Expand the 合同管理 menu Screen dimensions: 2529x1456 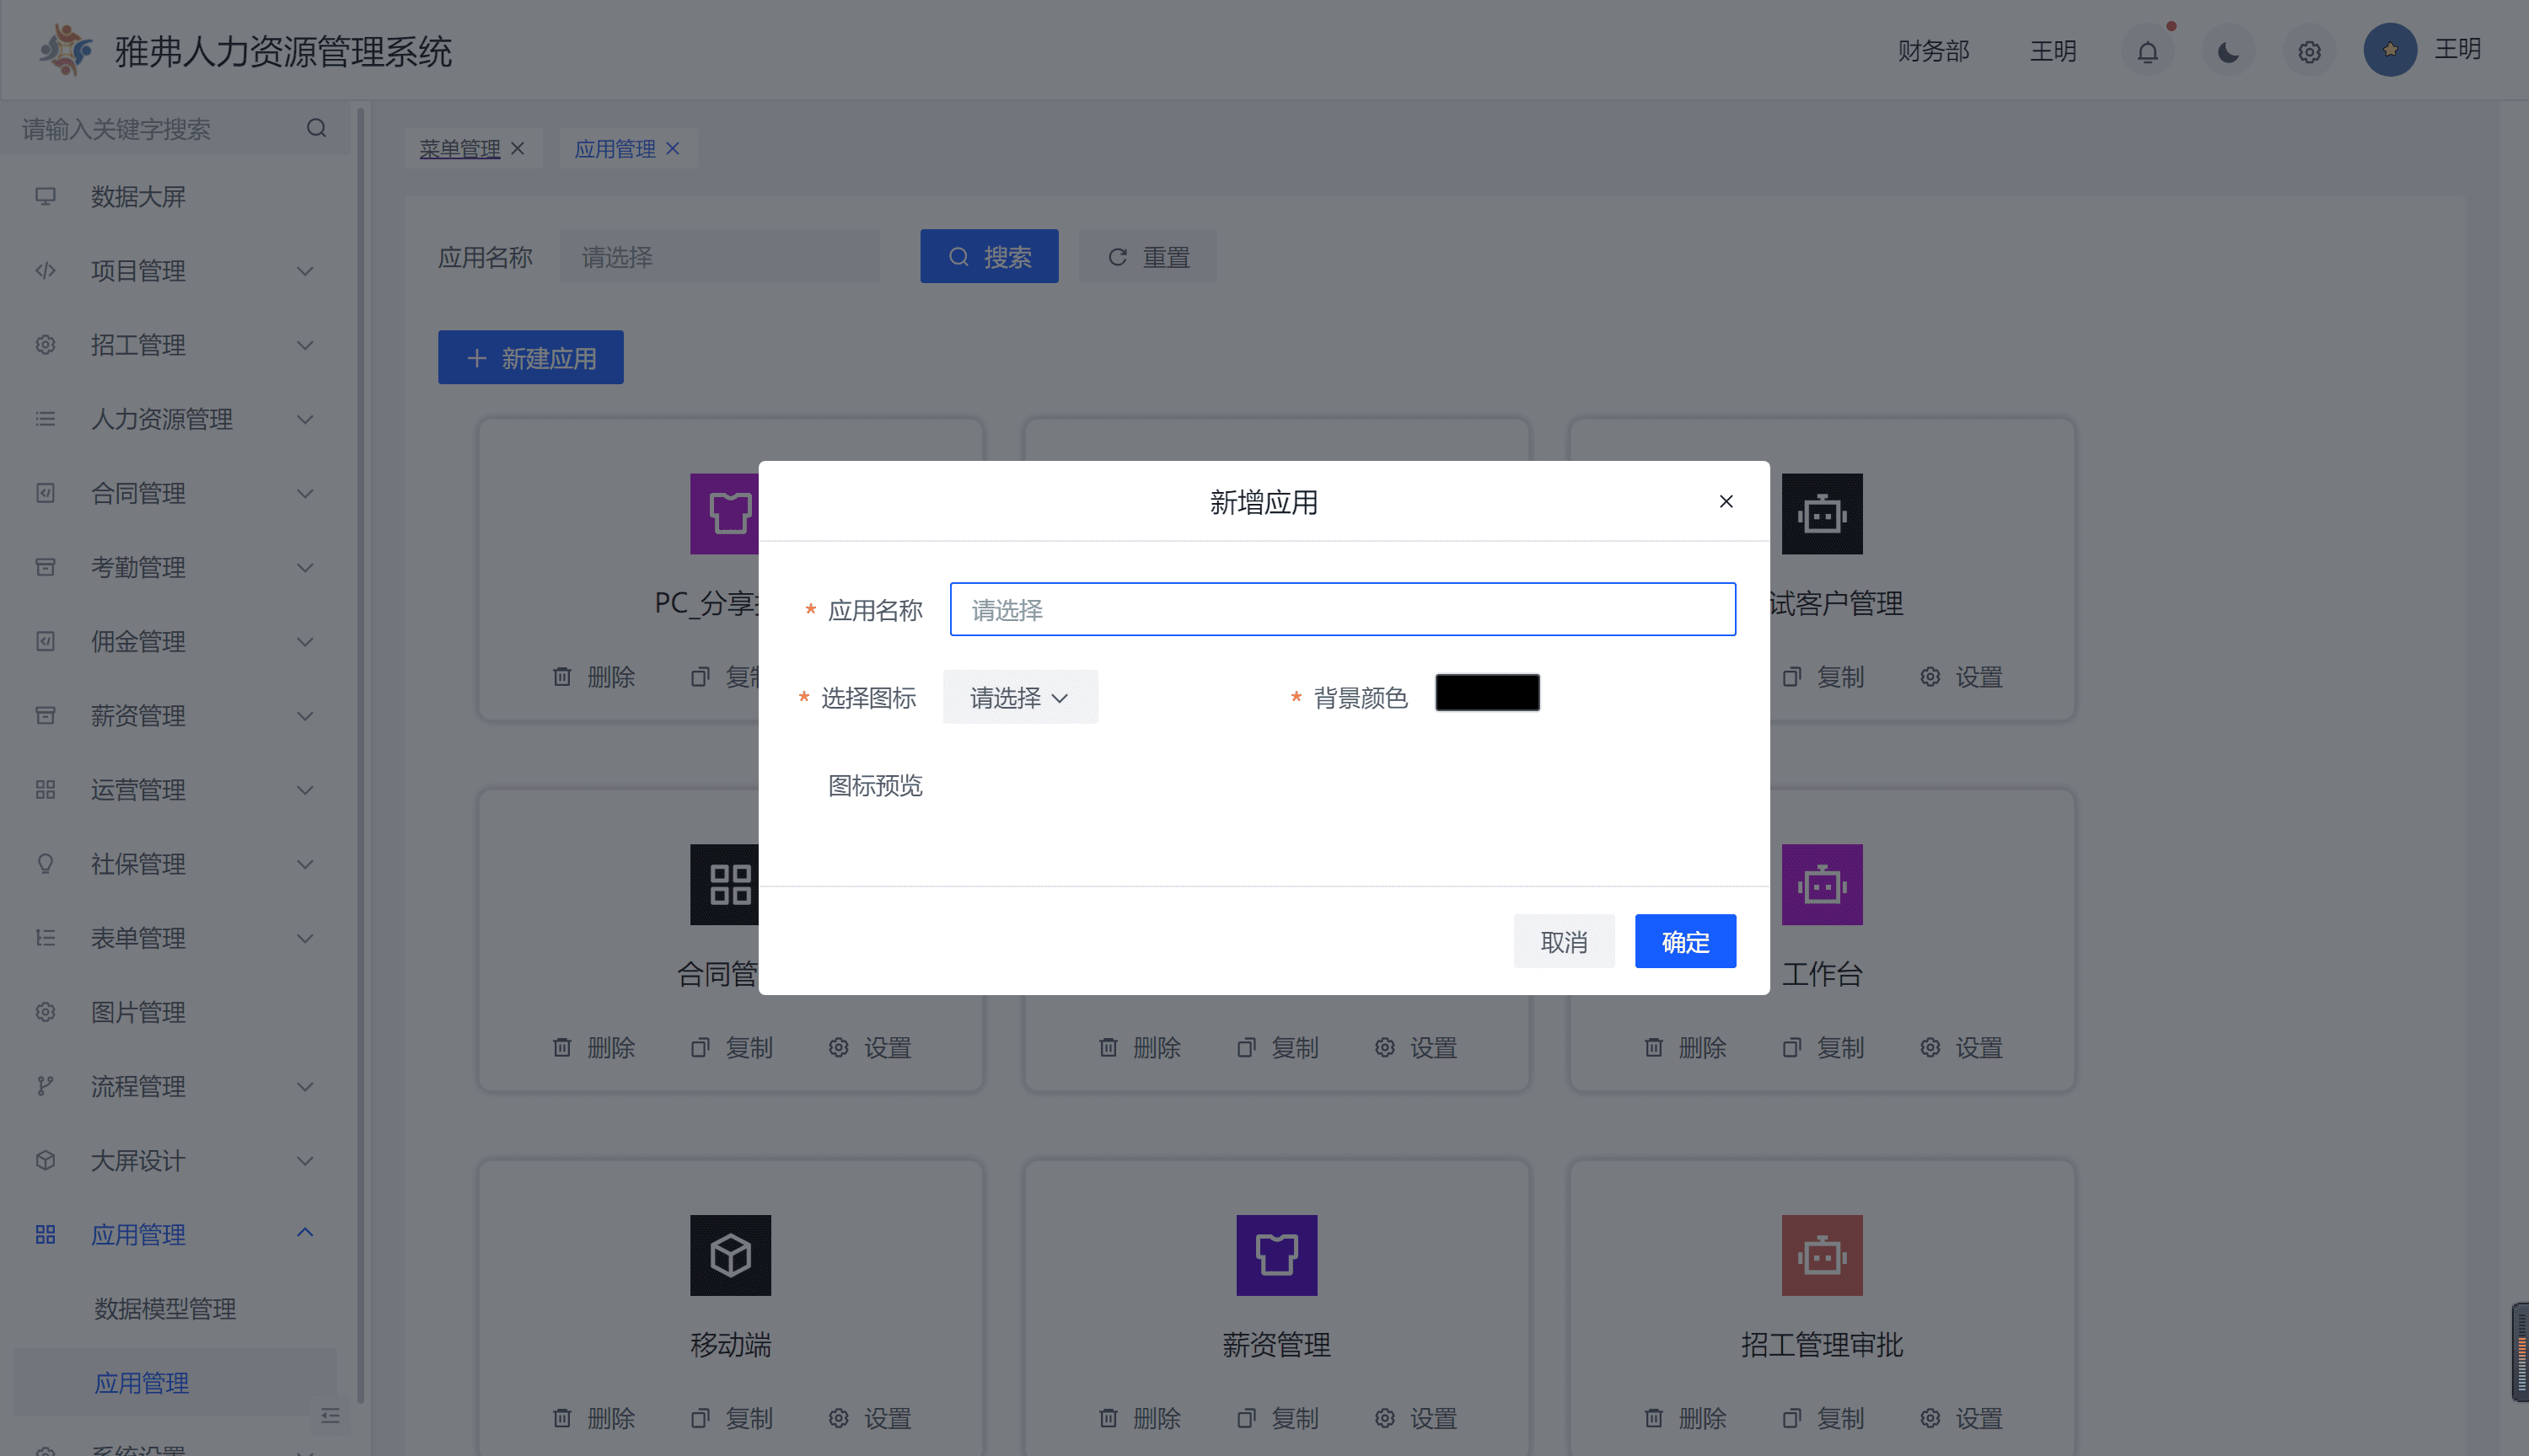(175, 493)
